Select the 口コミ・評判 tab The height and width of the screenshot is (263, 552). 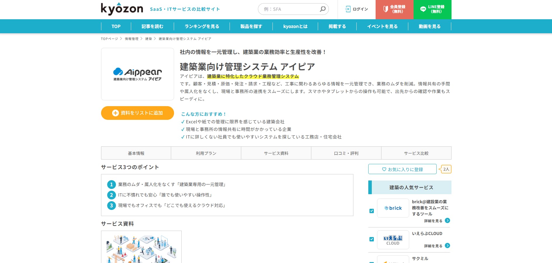(346, 153)
